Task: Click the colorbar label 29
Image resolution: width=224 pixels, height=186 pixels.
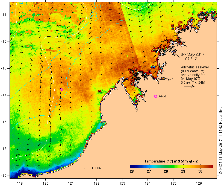Action: point(183,172)
